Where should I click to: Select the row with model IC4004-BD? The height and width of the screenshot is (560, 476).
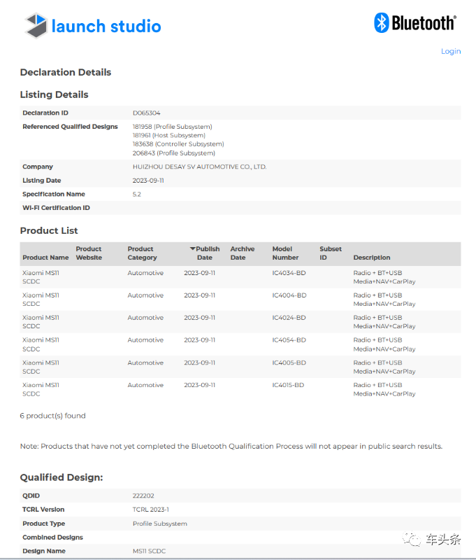[289, 295]
